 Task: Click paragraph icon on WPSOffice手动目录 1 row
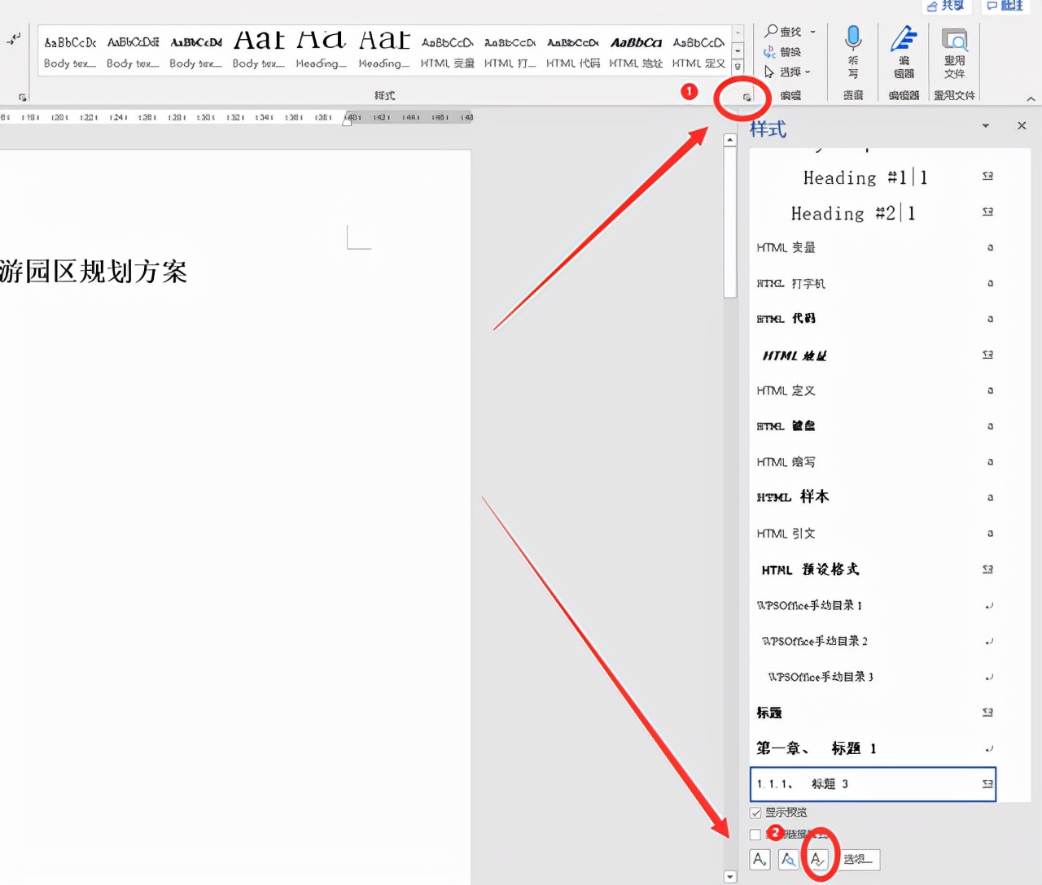click(989, 605)
